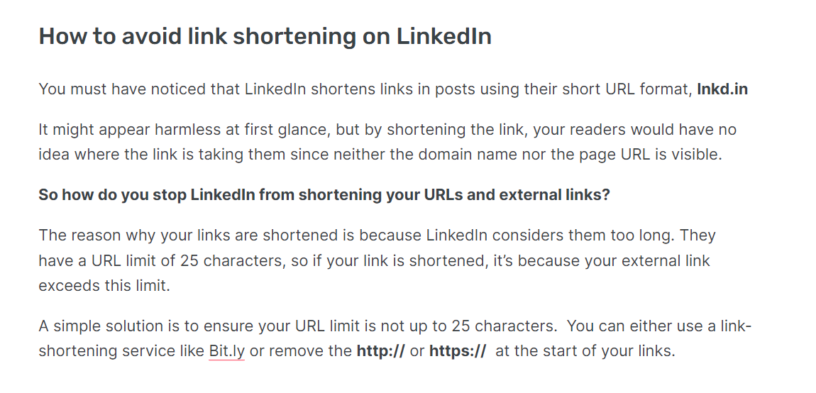Click the line starting 'have a URL limit'
This screenshot has height=393, width=816.
(374, 261)
